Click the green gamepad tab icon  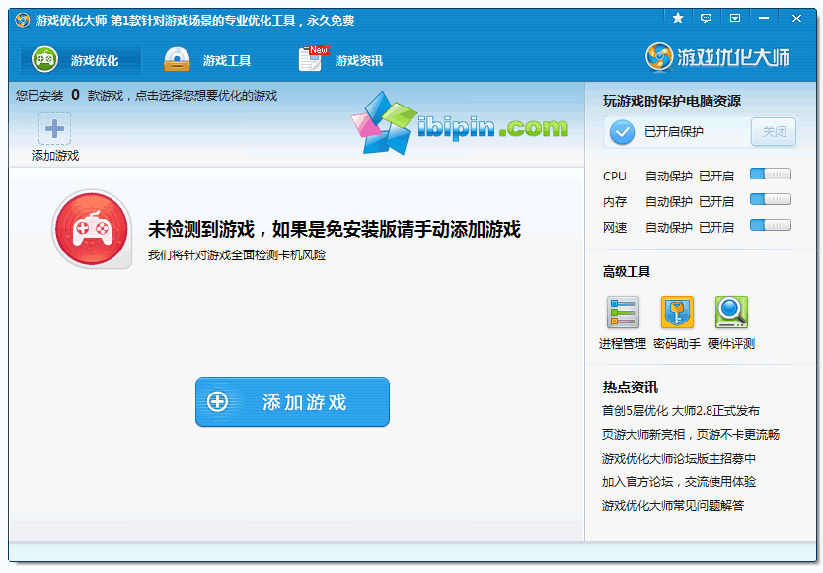click(x=44, y=59)
